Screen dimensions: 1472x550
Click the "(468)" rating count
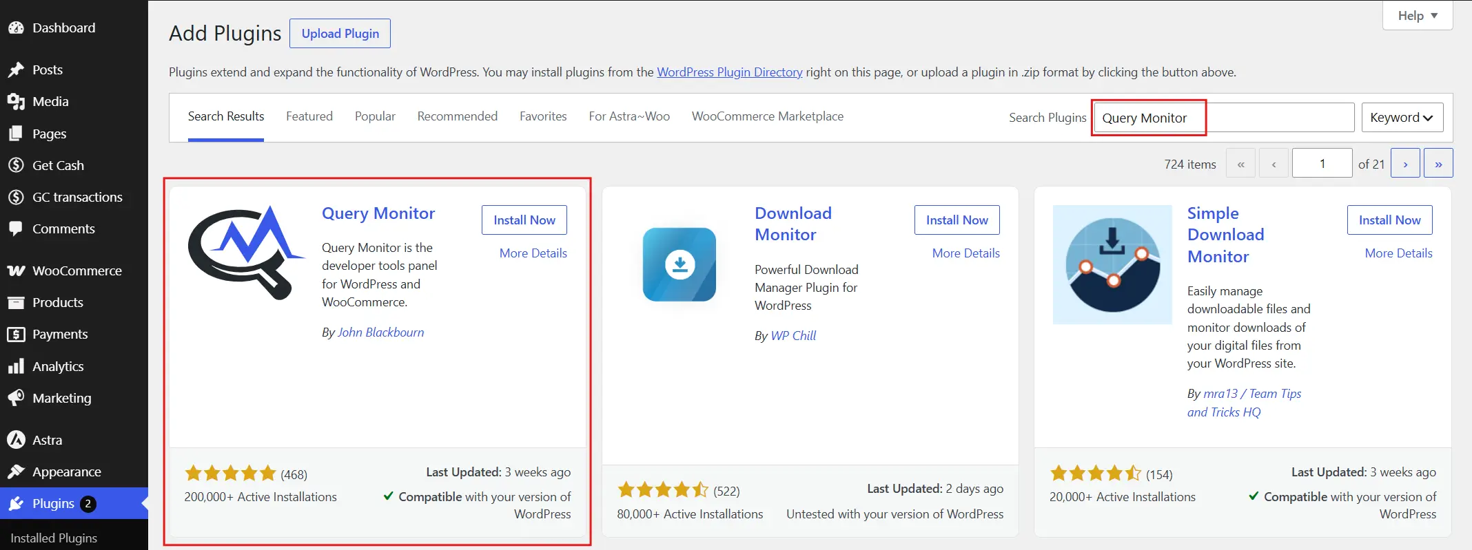tap(294, 475)
